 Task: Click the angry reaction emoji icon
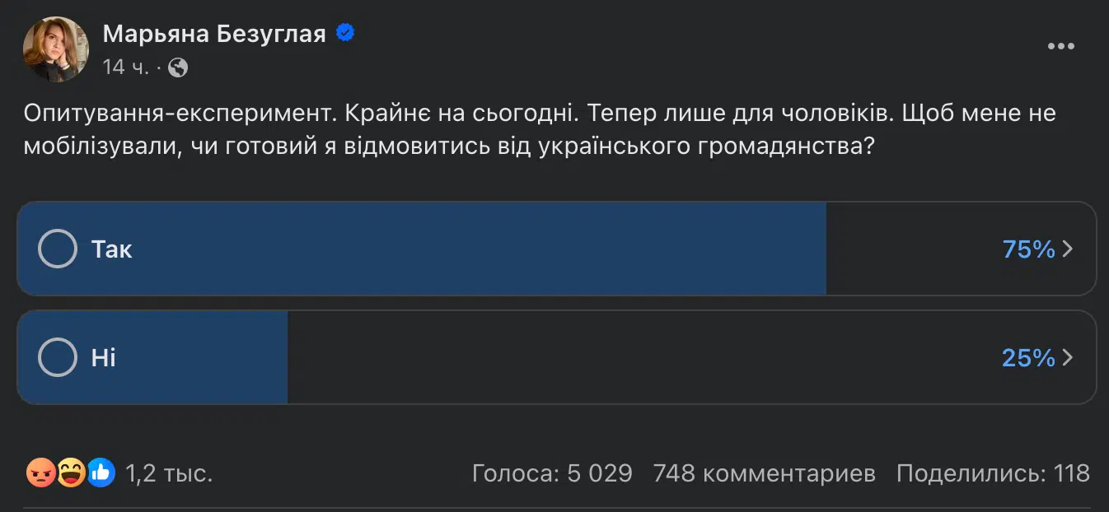click(40, 473)
